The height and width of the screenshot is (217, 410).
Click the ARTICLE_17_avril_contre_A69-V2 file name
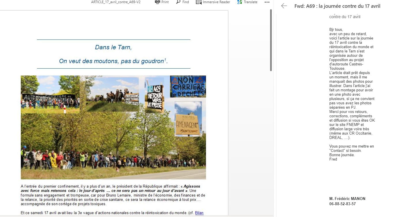tap(116, 2)
